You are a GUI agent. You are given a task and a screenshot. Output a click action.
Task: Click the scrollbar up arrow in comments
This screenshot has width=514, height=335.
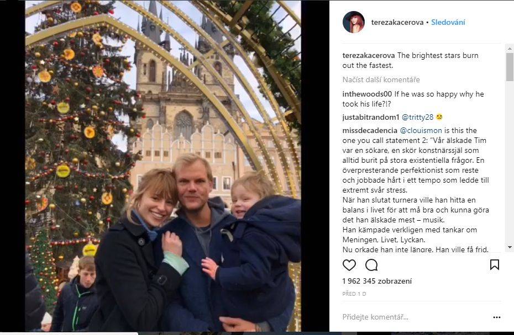(510, 49)
